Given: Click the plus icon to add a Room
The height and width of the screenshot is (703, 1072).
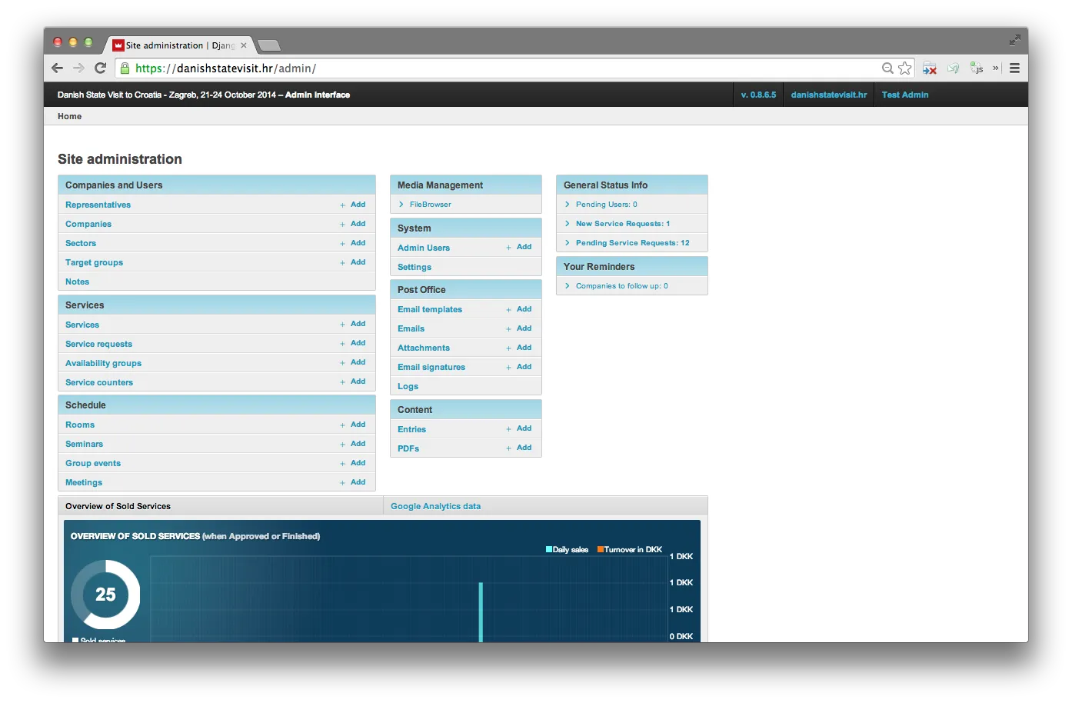Looking at the screenshot, I should (343, 424).
